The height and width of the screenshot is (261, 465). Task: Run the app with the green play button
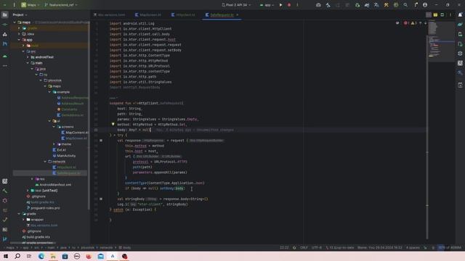(x=280, y=5)
